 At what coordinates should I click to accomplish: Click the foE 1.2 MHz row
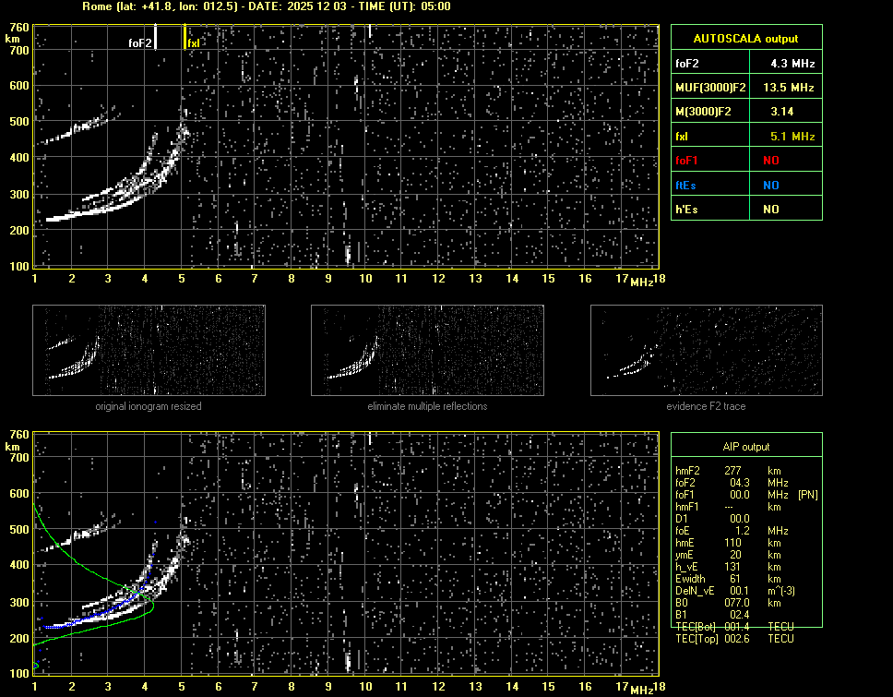[729, 531]
